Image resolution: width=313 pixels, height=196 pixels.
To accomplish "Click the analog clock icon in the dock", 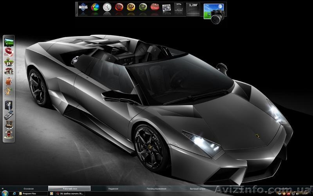I will (107, 7).
